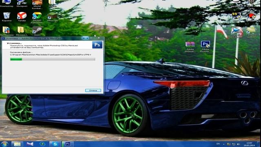The width and height of the screenshot is (261, 147).
Task: Open the Recycle Bin icon
Action: [7, 17]
